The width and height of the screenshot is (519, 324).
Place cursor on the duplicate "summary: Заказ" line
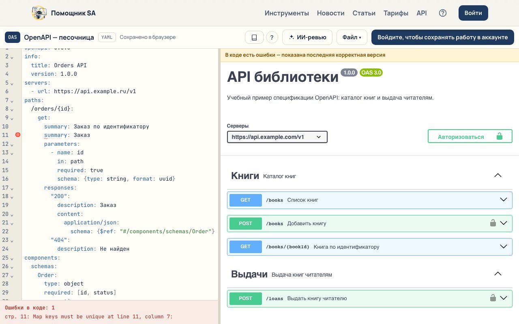point(67,135)
